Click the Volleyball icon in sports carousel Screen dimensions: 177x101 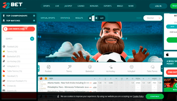(x=131, y=67)
